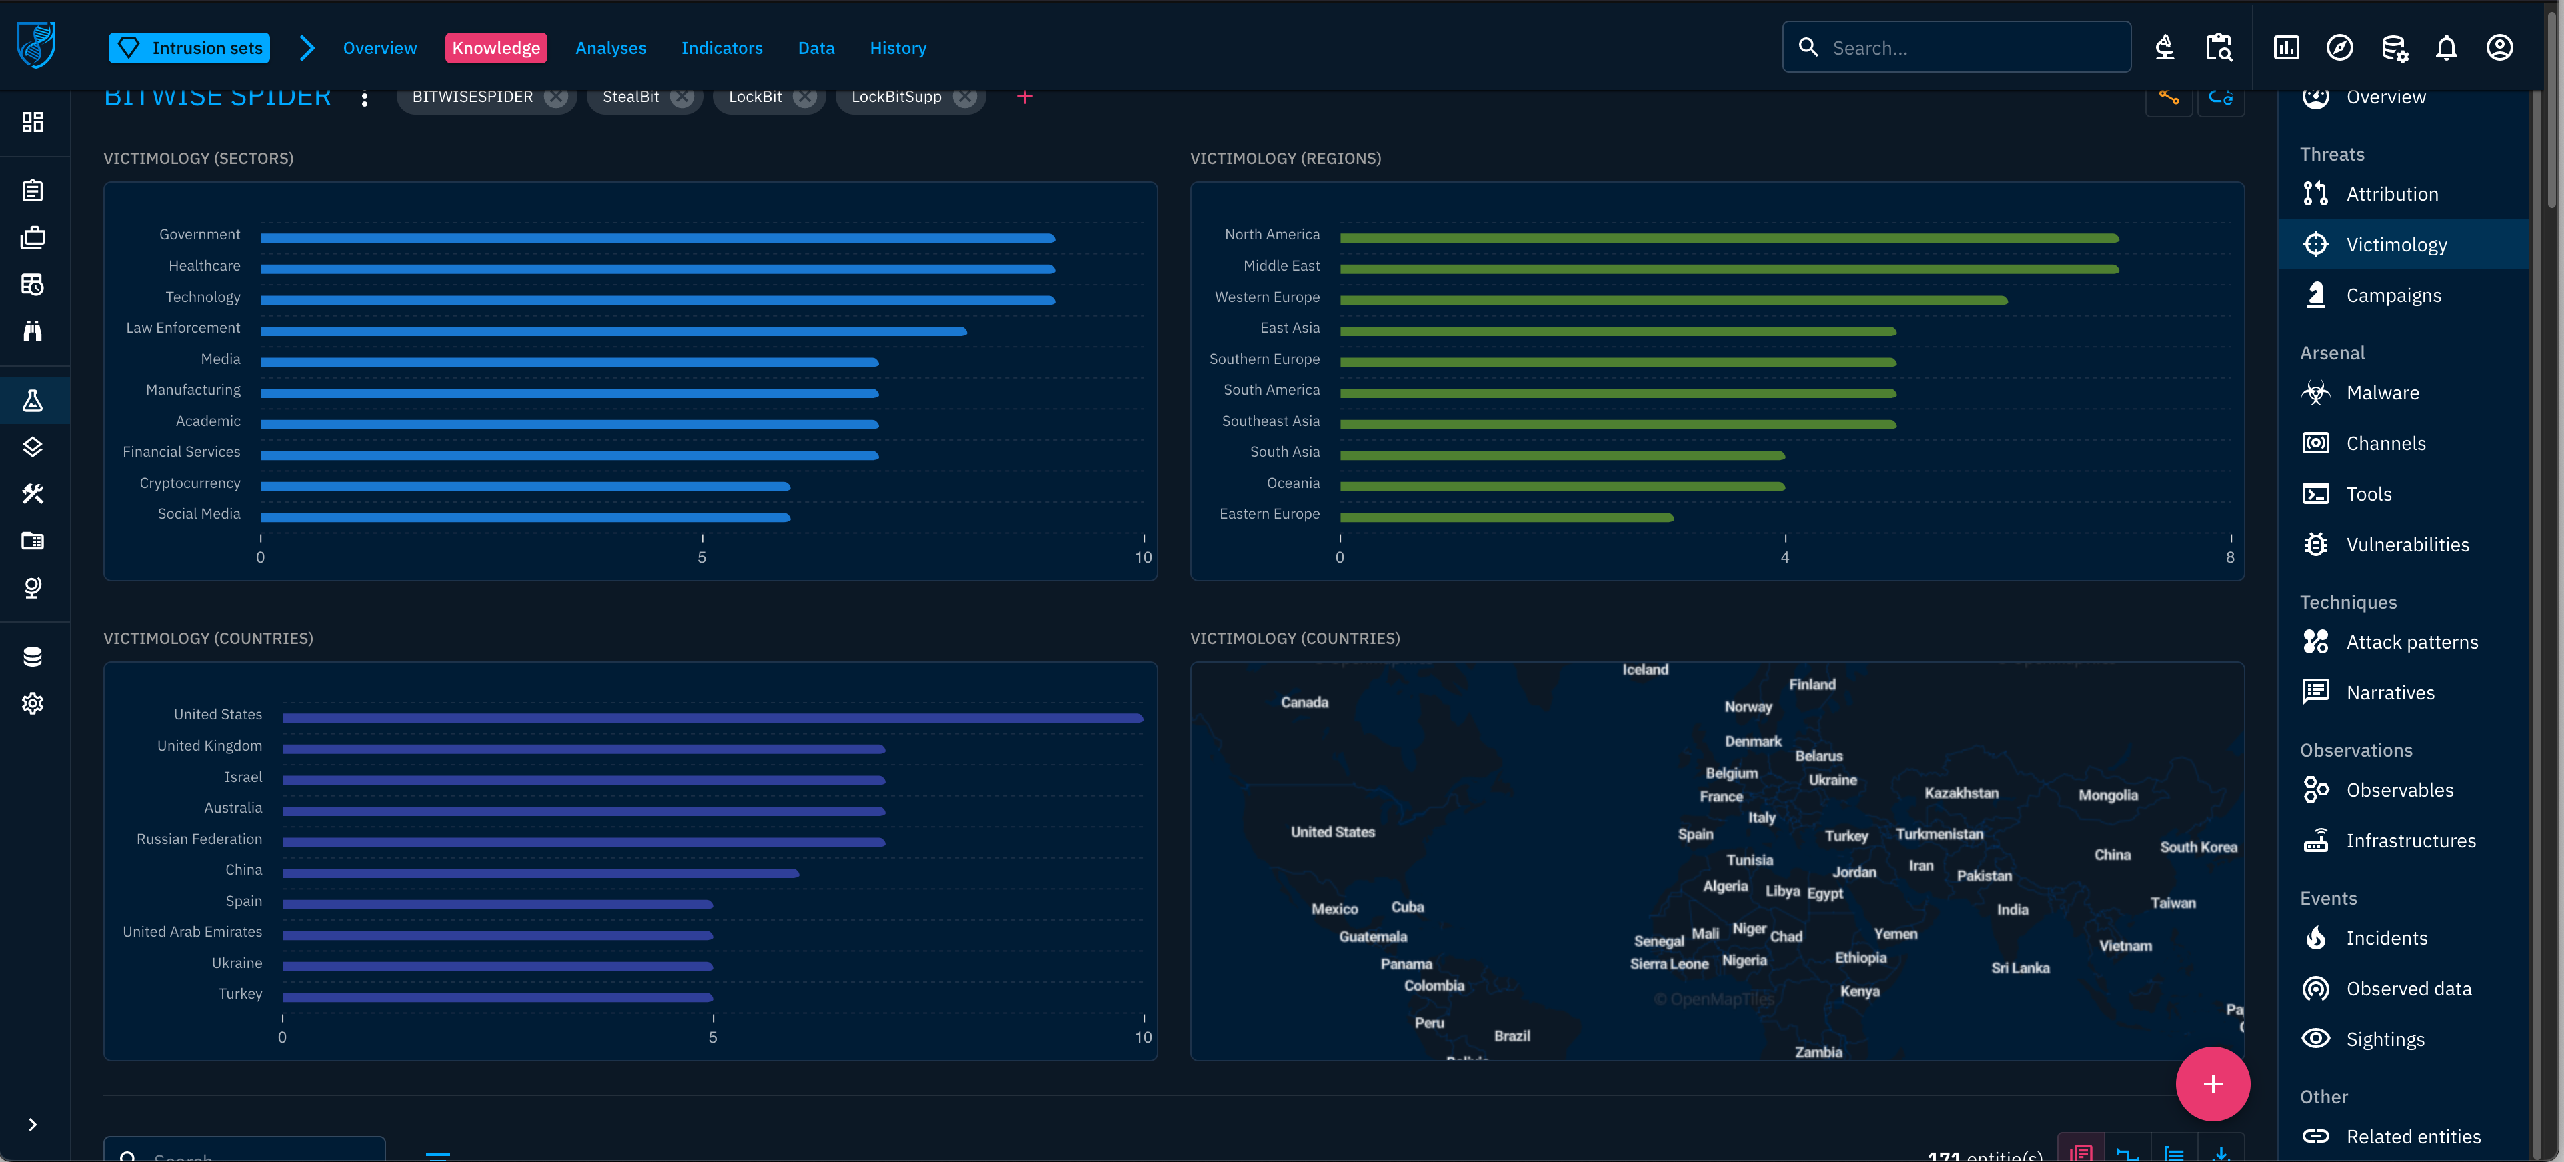Click the pink plus button to create
Image resolution: width=2564 pixels, height=1162 pixels.
point(2212,1083)
